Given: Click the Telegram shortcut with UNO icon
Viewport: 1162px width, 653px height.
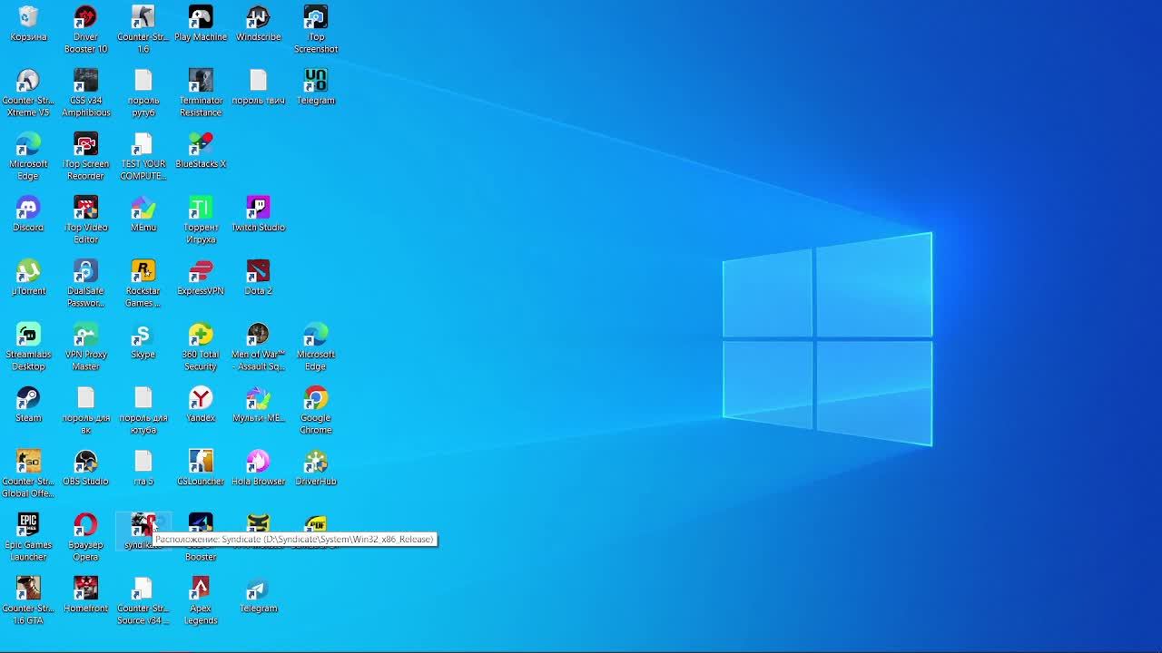Looking at the screenshot, I should [x=316, y=88].
